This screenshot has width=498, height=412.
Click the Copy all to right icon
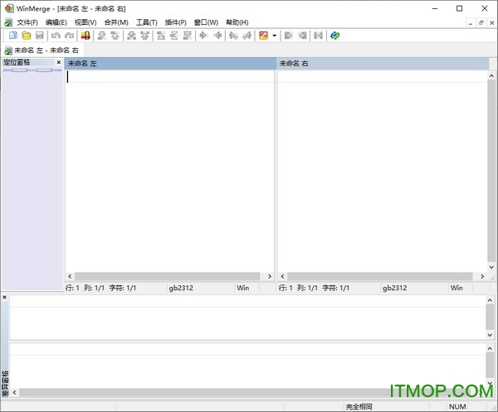point(288,36)
